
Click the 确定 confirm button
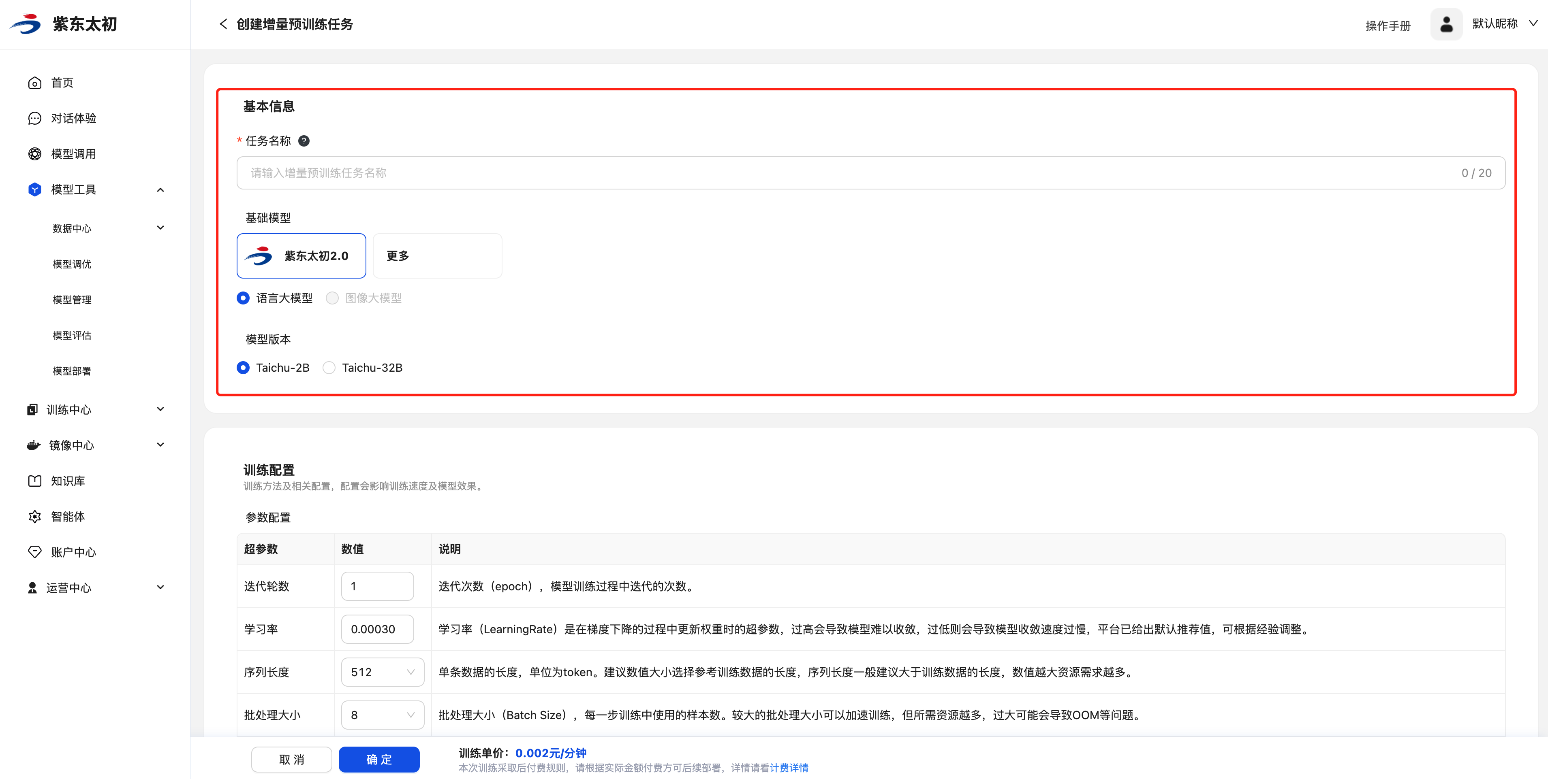(378, 759)
